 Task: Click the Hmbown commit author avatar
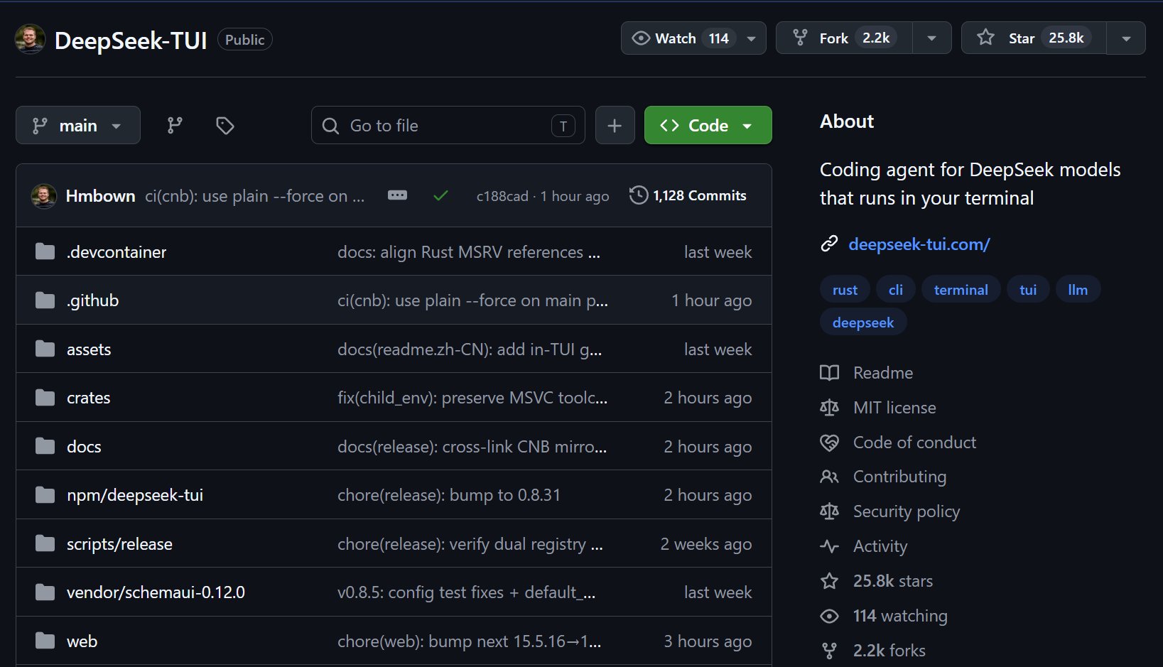44,196
